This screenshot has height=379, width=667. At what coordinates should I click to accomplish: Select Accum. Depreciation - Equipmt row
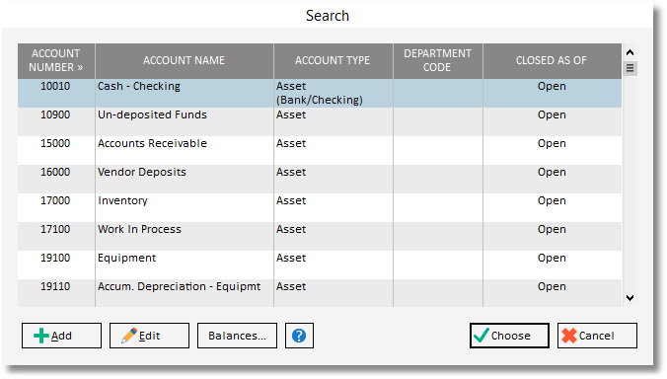(x=320, y=293)
